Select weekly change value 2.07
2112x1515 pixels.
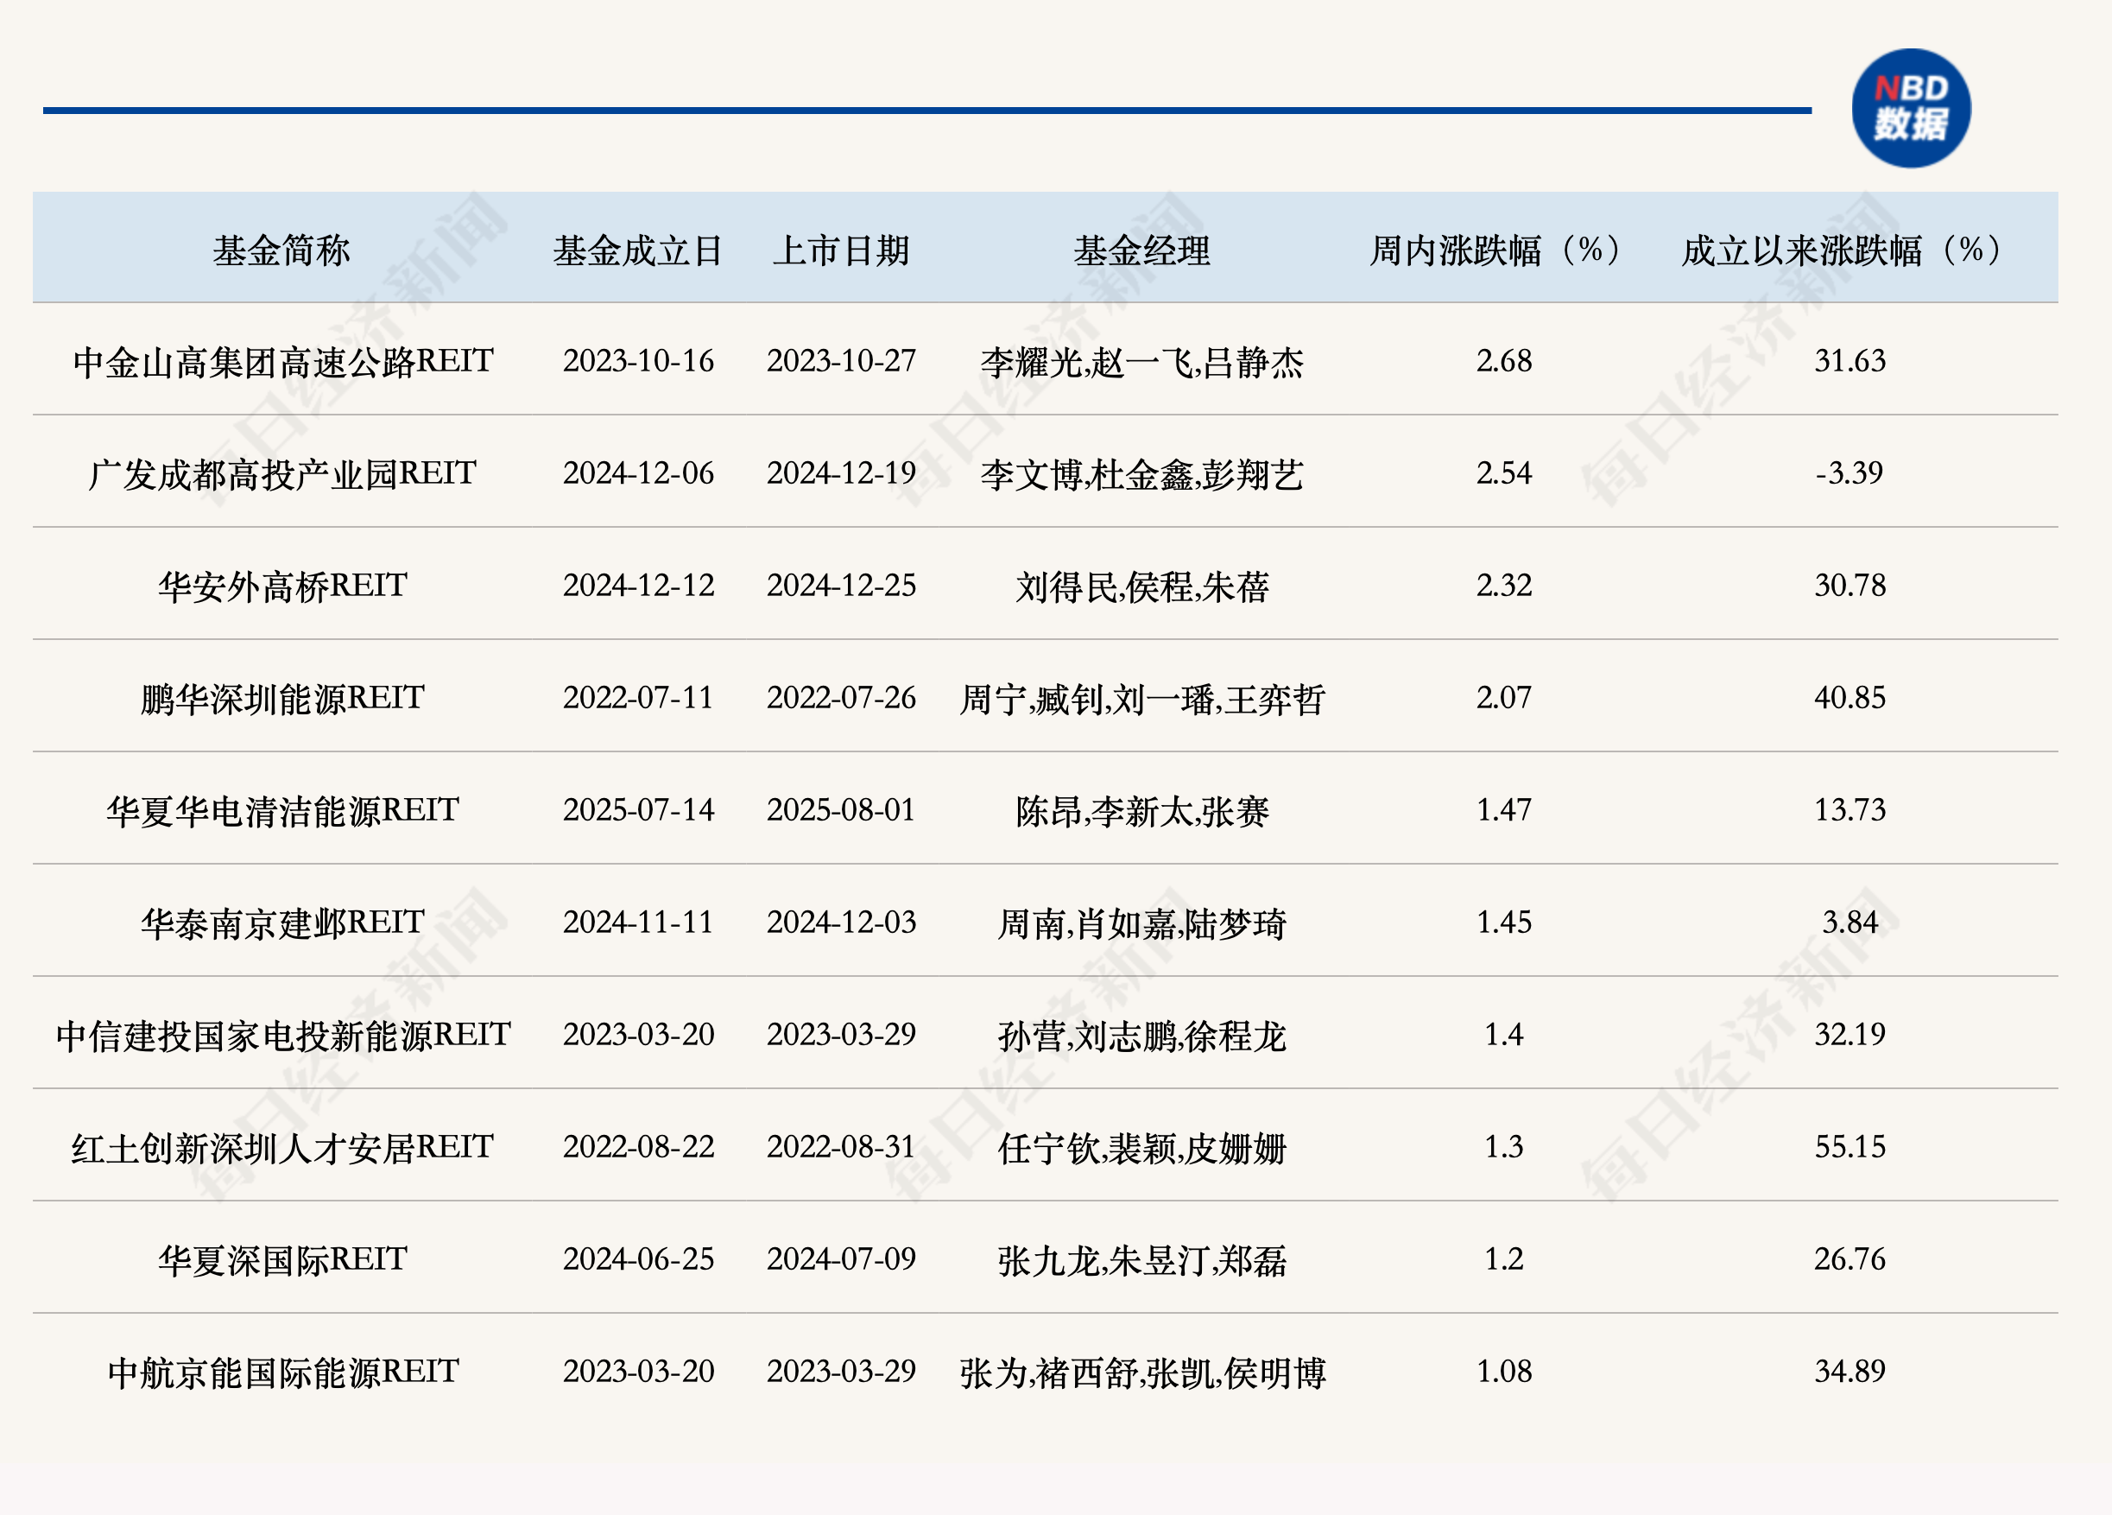(x=1504, y=698)
